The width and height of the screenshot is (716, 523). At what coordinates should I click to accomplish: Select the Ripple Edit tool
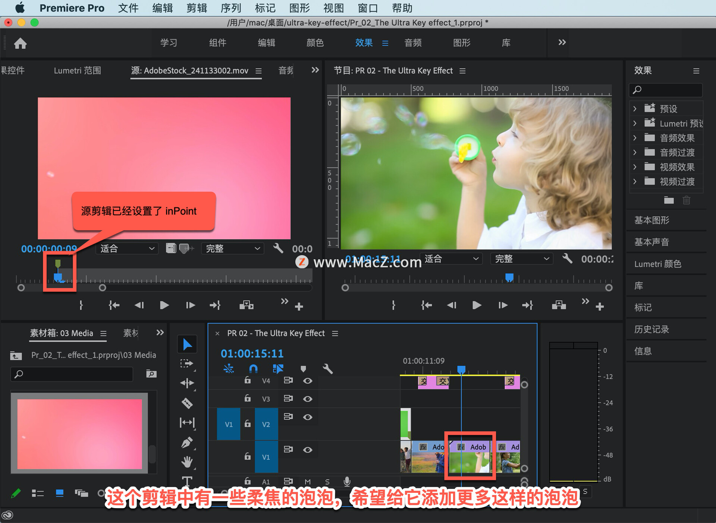tap(187, 383)
